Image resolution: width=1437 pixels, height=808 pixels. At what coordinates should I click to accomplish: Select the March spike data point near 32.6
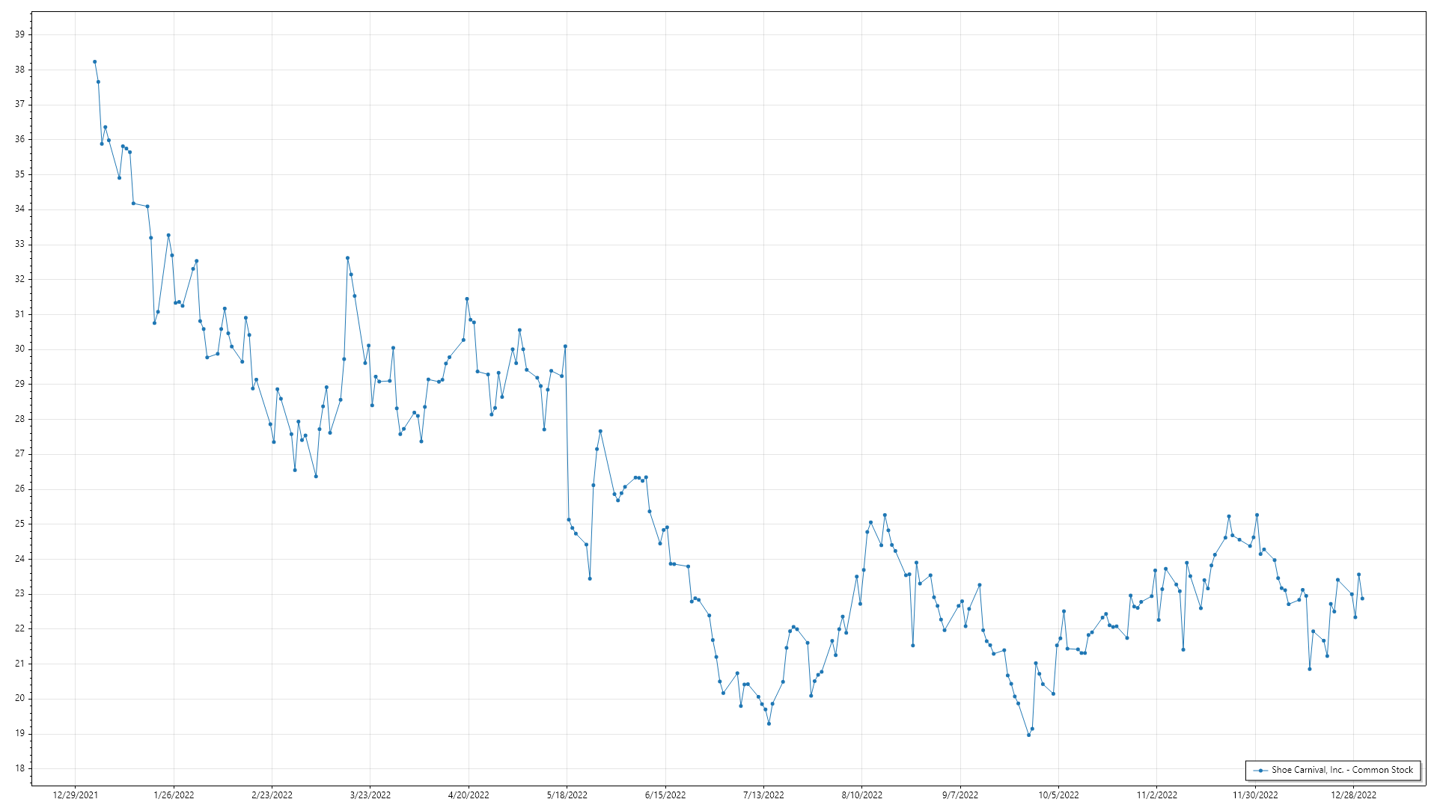(347, 258)
